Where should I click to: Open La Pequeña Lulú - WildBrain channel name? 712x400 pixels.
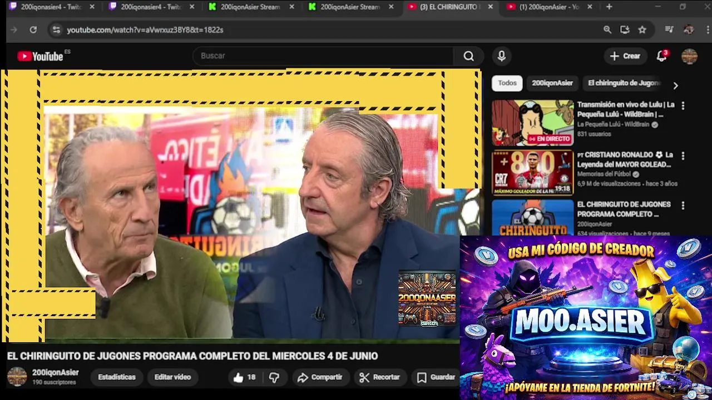(x=614, y=124)
